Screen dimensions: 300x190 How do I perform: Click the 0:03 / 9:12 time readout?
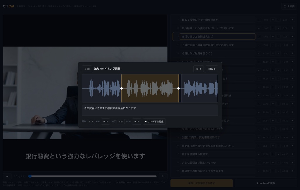click(x=20, y=177)
